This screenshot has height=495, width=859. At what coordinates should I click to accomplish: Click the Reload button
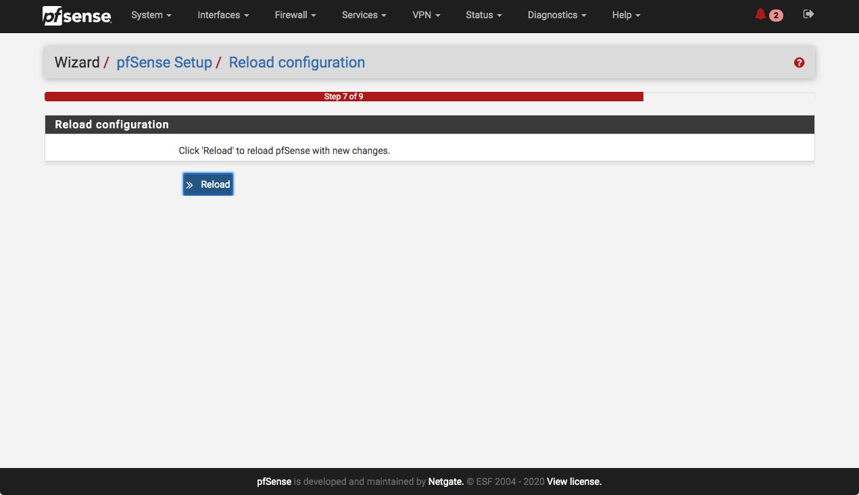(x=208, y=184)
